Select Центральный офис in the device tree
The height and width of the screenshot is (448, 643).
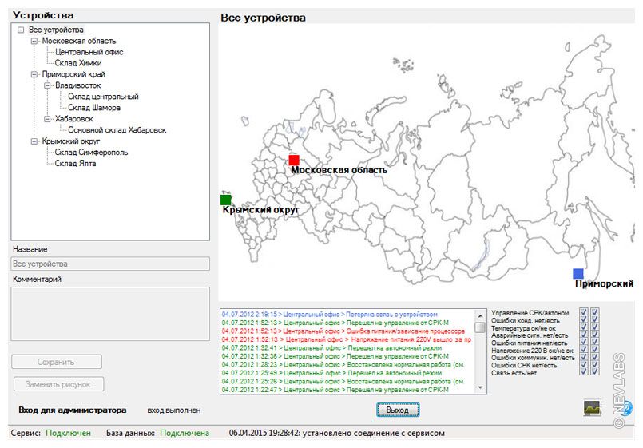89,52
